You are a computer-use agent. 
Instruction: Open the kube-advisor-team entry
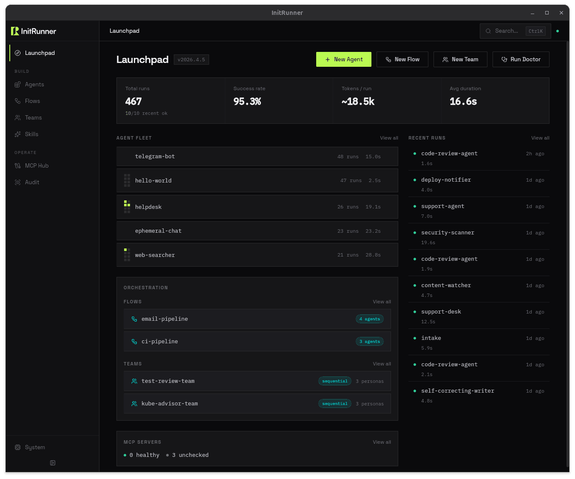coord(257,404)
